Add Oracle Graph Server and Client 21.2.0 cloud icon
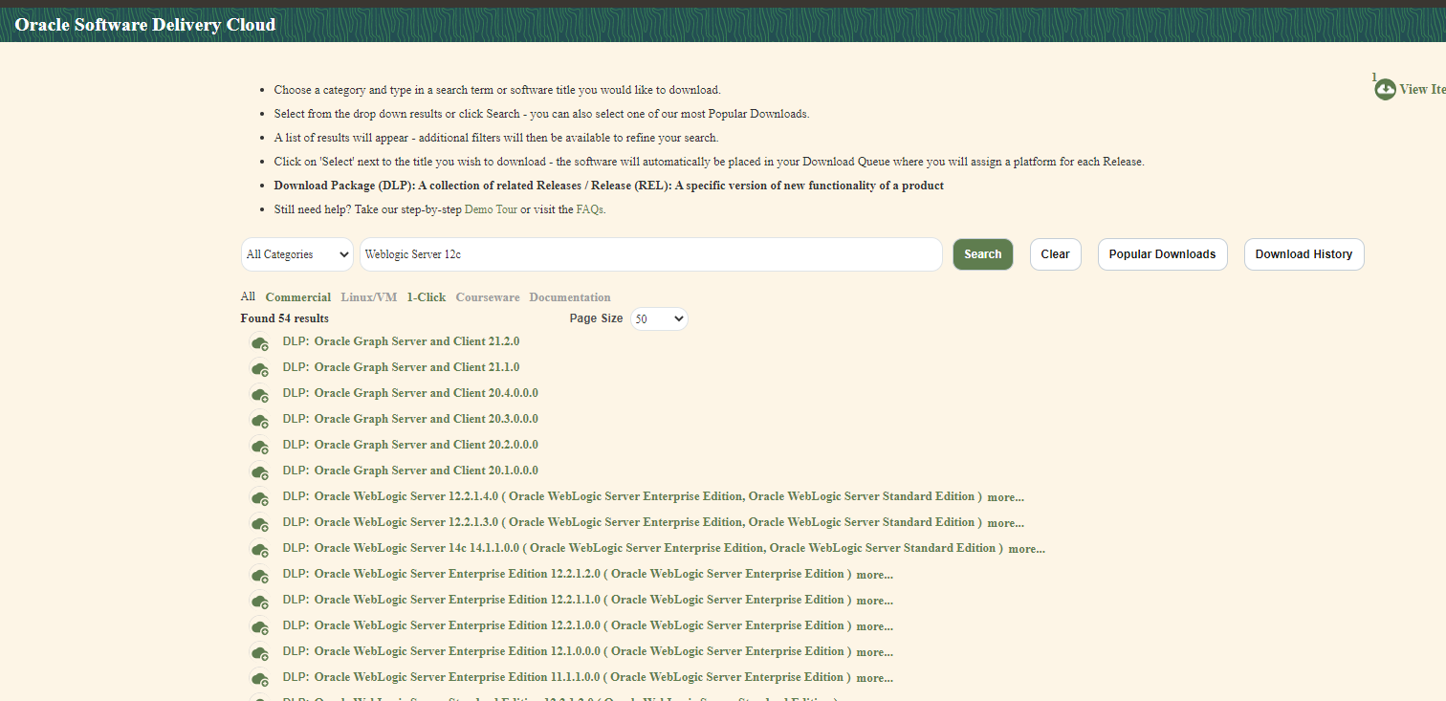This screenshot has width=1446, height=701. (259, 343)
